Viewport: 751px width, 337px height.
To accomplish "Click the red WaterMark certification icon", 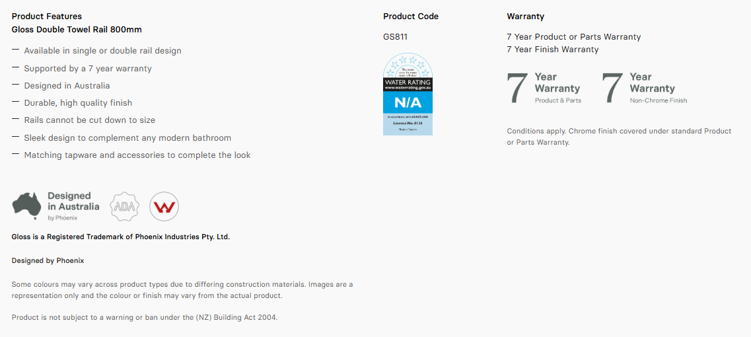I will tap(164, 206).
